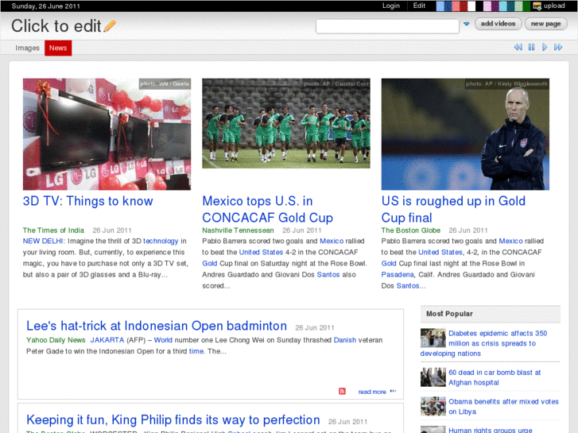Image resolution: width=578 pixels, height=433 pixels.
Task: Click the Afghan hospital story thumbnail
Action: 433,377
